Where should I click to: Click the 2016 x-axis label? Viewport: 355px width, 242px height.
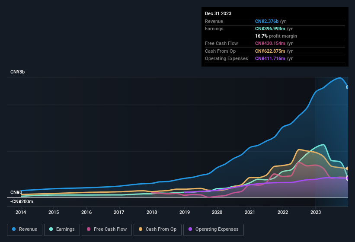pyautogui.click(x=86, y=212)
